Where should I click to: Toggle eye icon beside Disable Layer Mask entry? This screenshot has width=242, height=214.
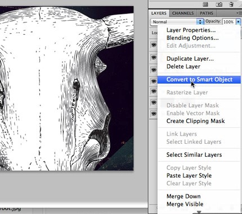pyautogui.click(x=154, y=103)
